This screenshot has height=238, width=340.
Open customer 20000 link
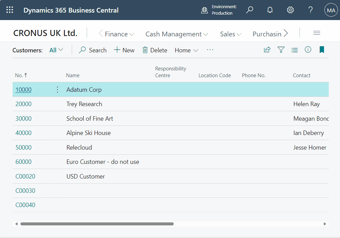point(23,104)
